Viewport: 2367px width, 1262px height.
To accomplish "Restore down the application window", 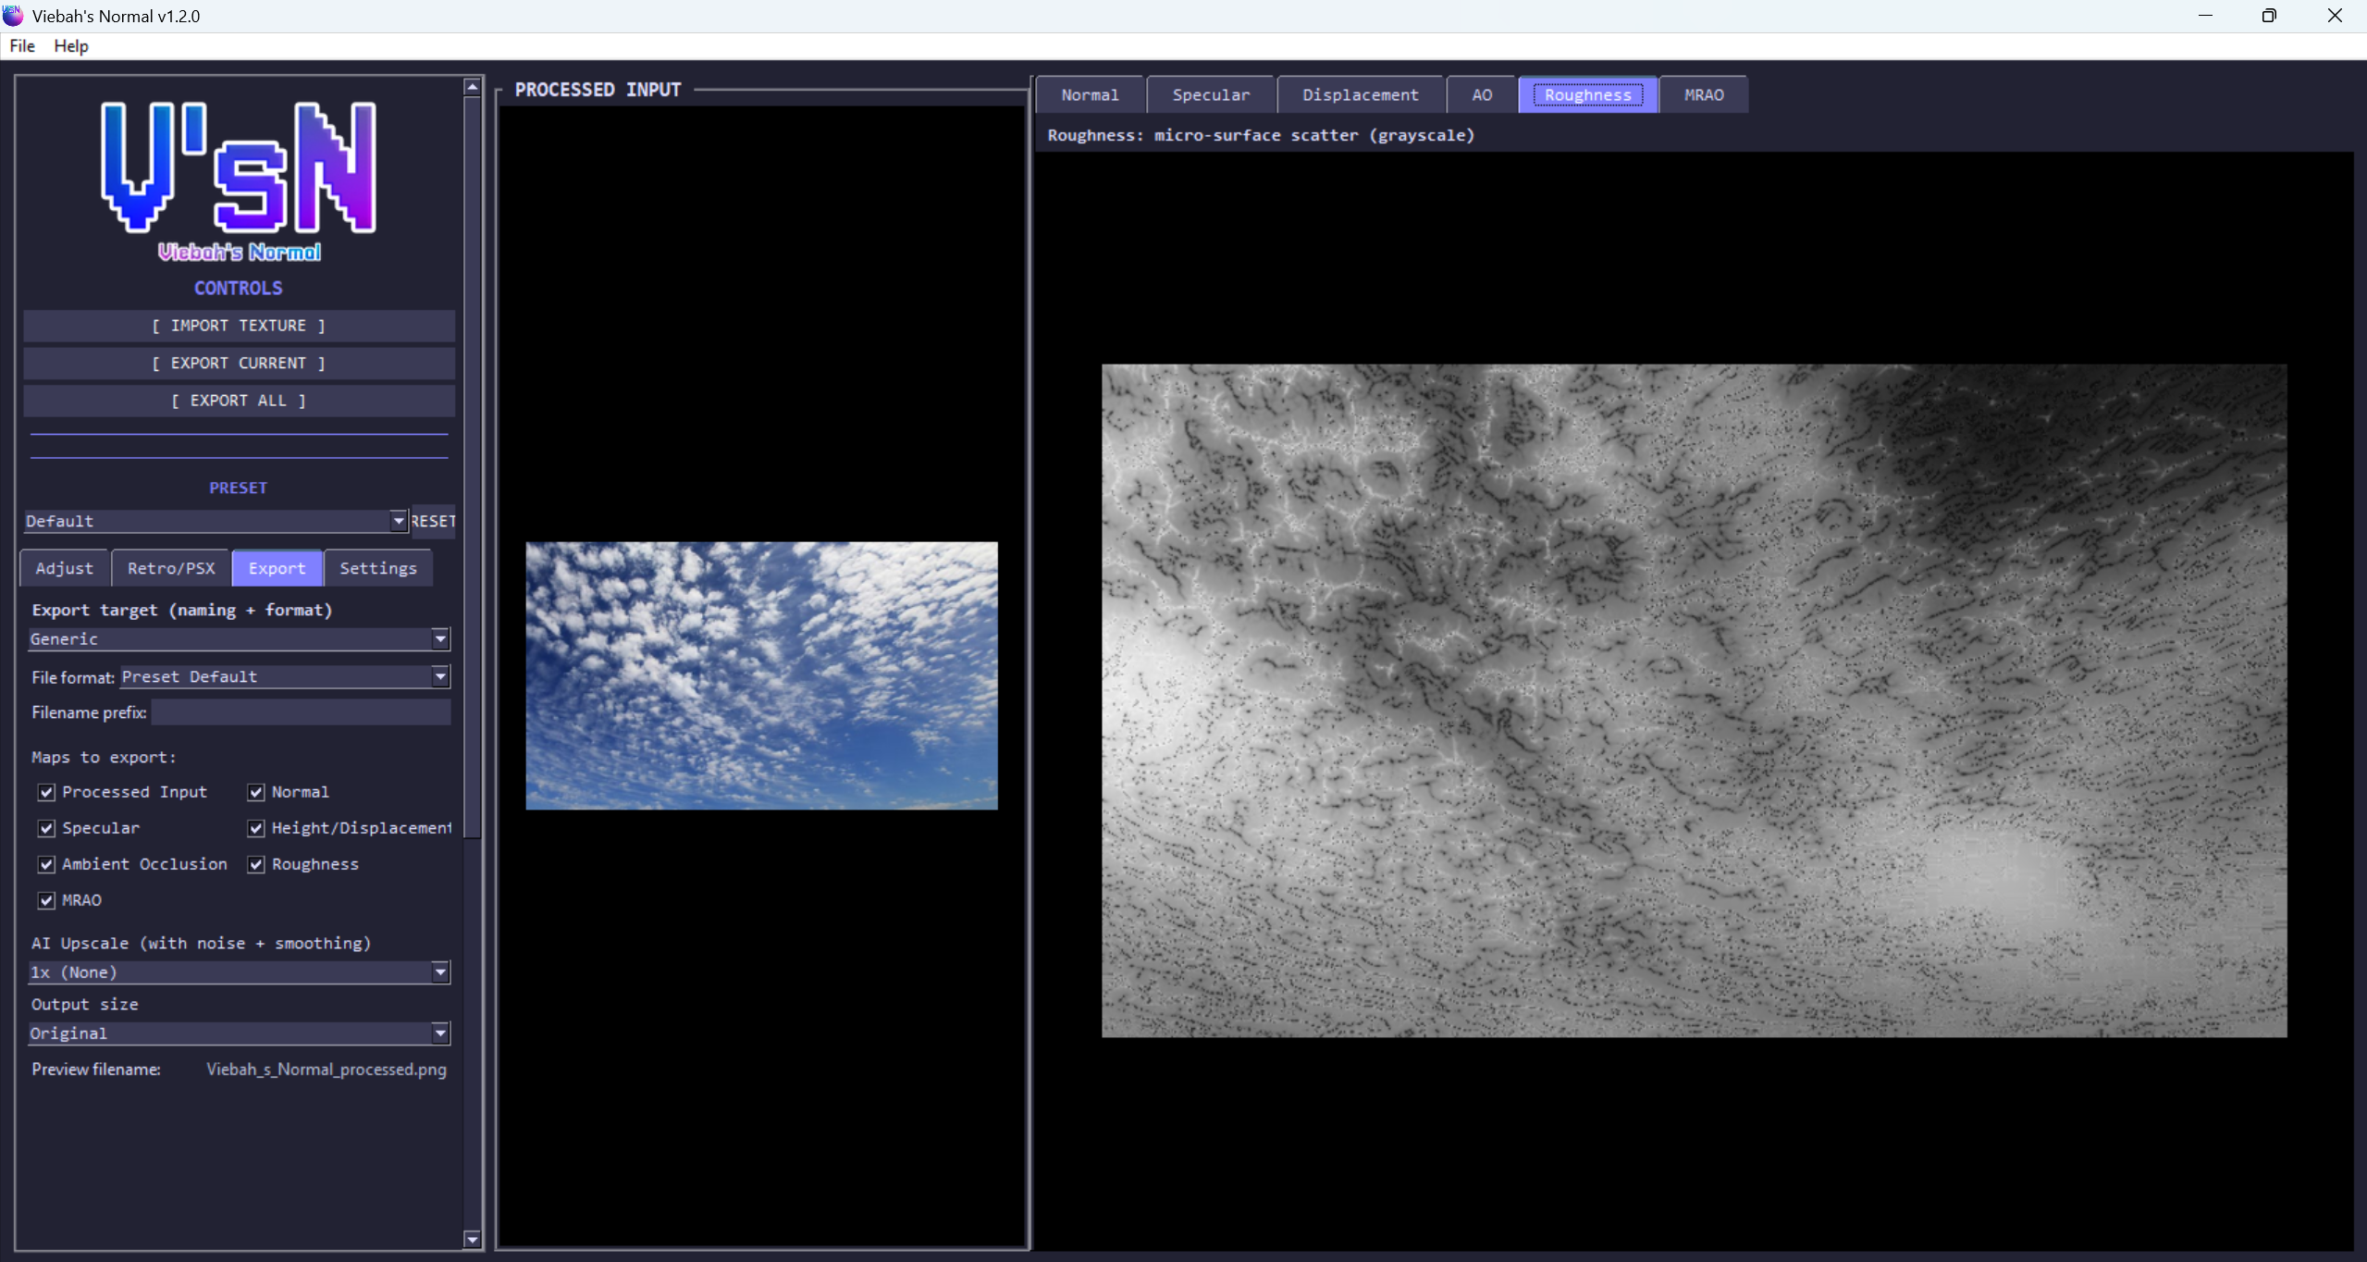I will [2269, 16].
